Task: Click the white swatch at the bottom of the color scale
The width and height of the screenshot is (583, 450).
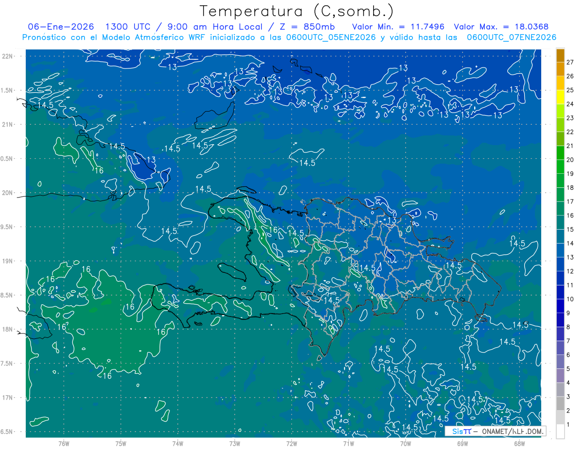Action: (x=560, y=432)
